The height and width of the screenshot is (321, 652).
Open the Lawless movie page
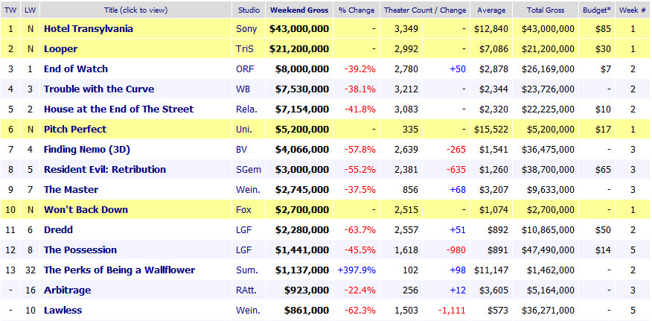[63, 310]
